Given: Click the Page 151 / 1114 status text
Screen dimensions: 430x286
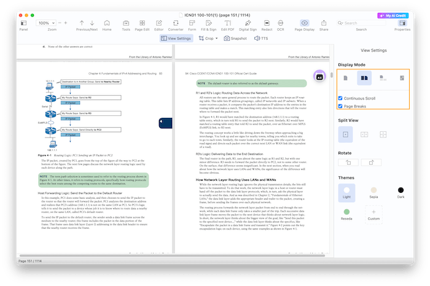Looking at the screenshot, I should (30, 261).
